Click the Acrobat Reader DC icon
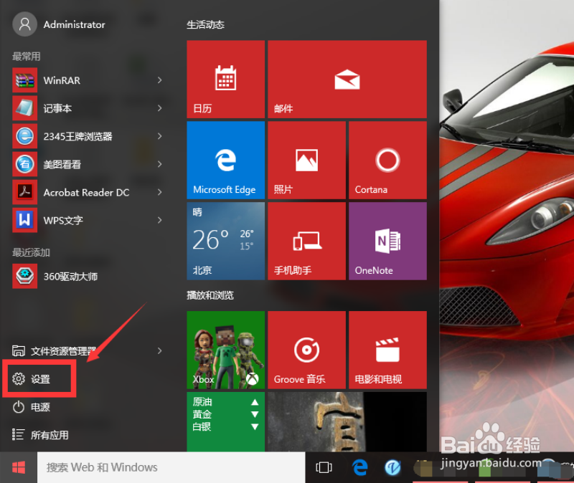The height and width of the screenshot is (483, 574). pos(25,192)
